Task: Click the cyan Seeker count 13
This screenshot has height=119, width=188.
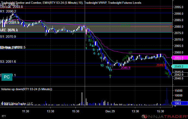Action: coord(110,70)
